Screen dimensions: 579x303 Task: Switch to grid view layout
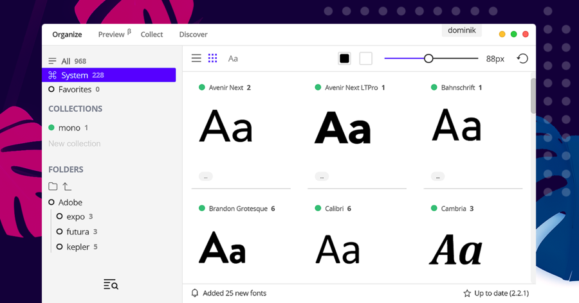tap(213, 58)
